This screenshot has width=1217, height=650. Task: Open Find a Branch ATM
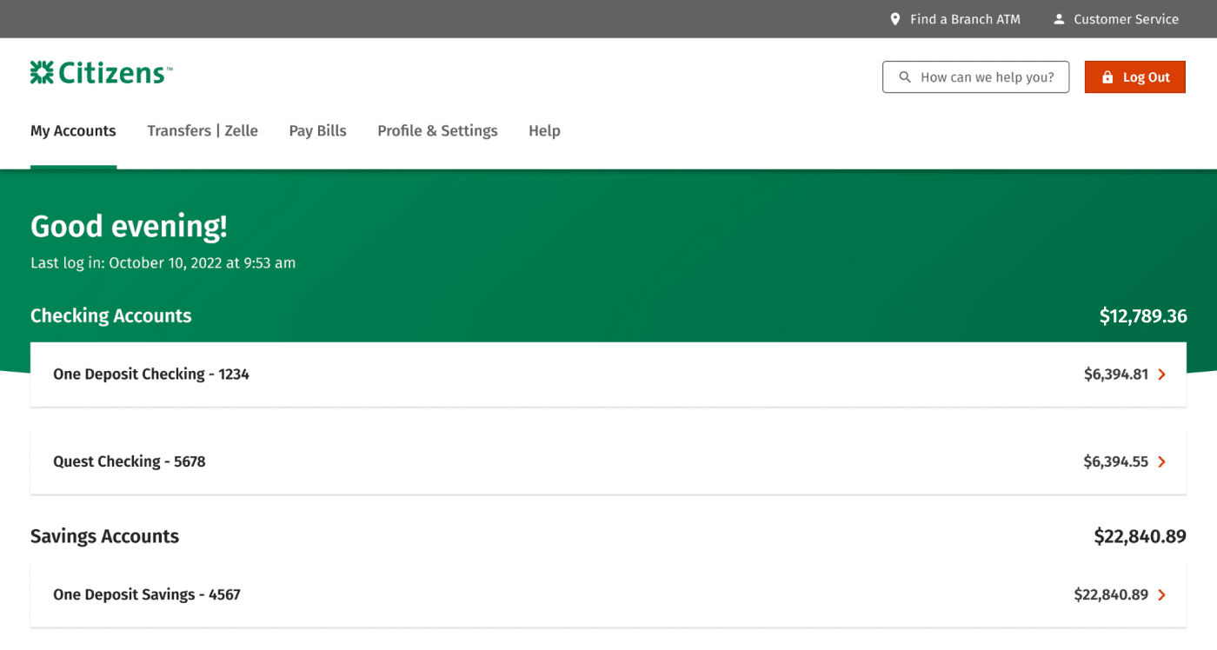click(x=965, y=18)
